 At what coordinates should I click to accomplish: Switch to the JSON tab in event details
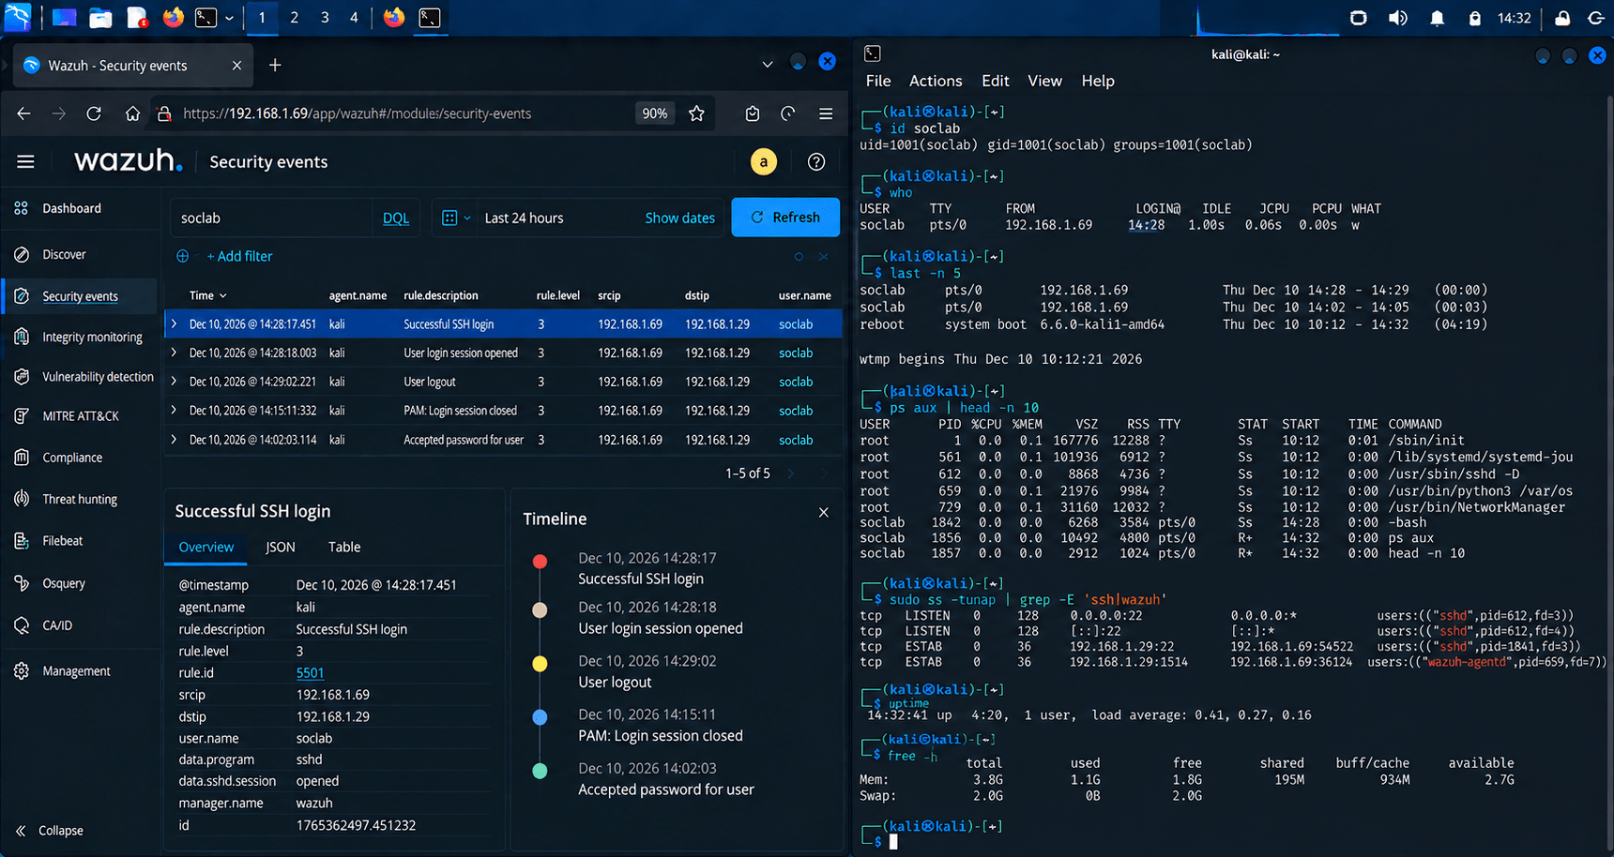coord(281,547)
